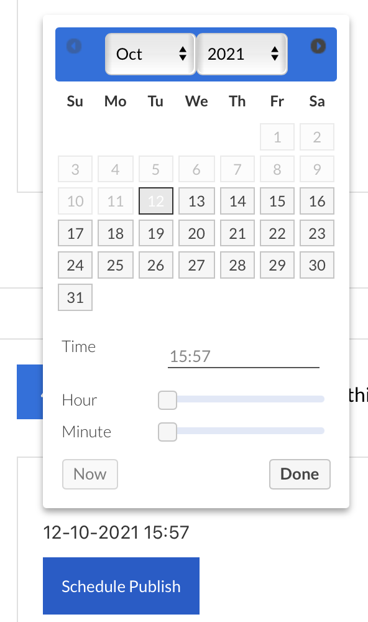Image resolution: width=368 pixels, height=622 pixels.
Task: Select October 29 on the calendar
Action: [277, 265]
